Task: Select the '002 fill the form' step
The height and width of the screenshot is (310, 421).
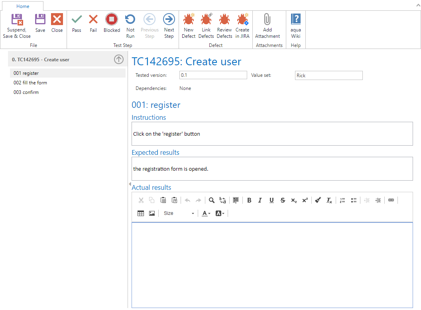Action: (30, 83)
